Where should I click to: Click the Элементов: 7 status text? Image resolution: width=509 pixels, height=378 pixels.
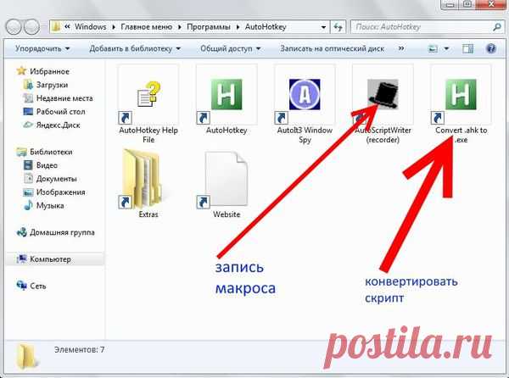point(79,349)
